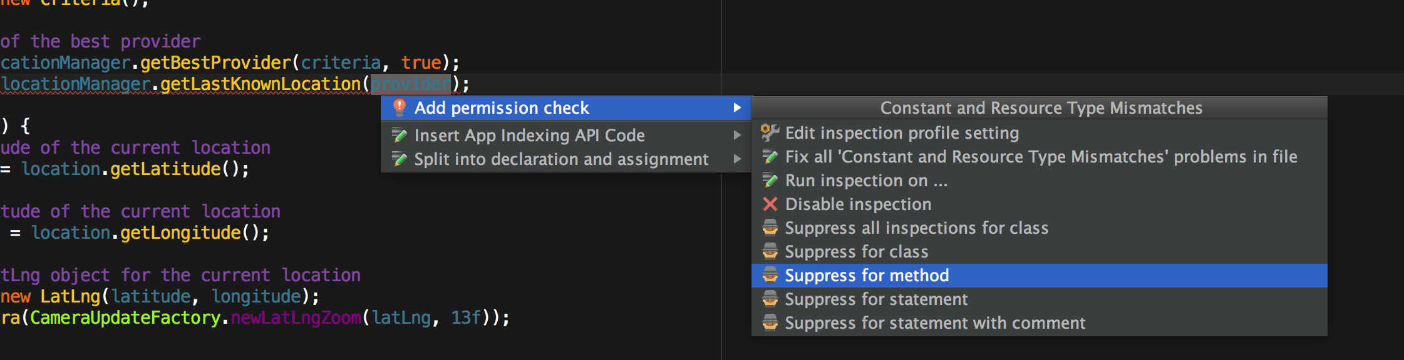Click comment 'tude of the current location'
Screen dimensions: 1404x360
tap(140, 211)
